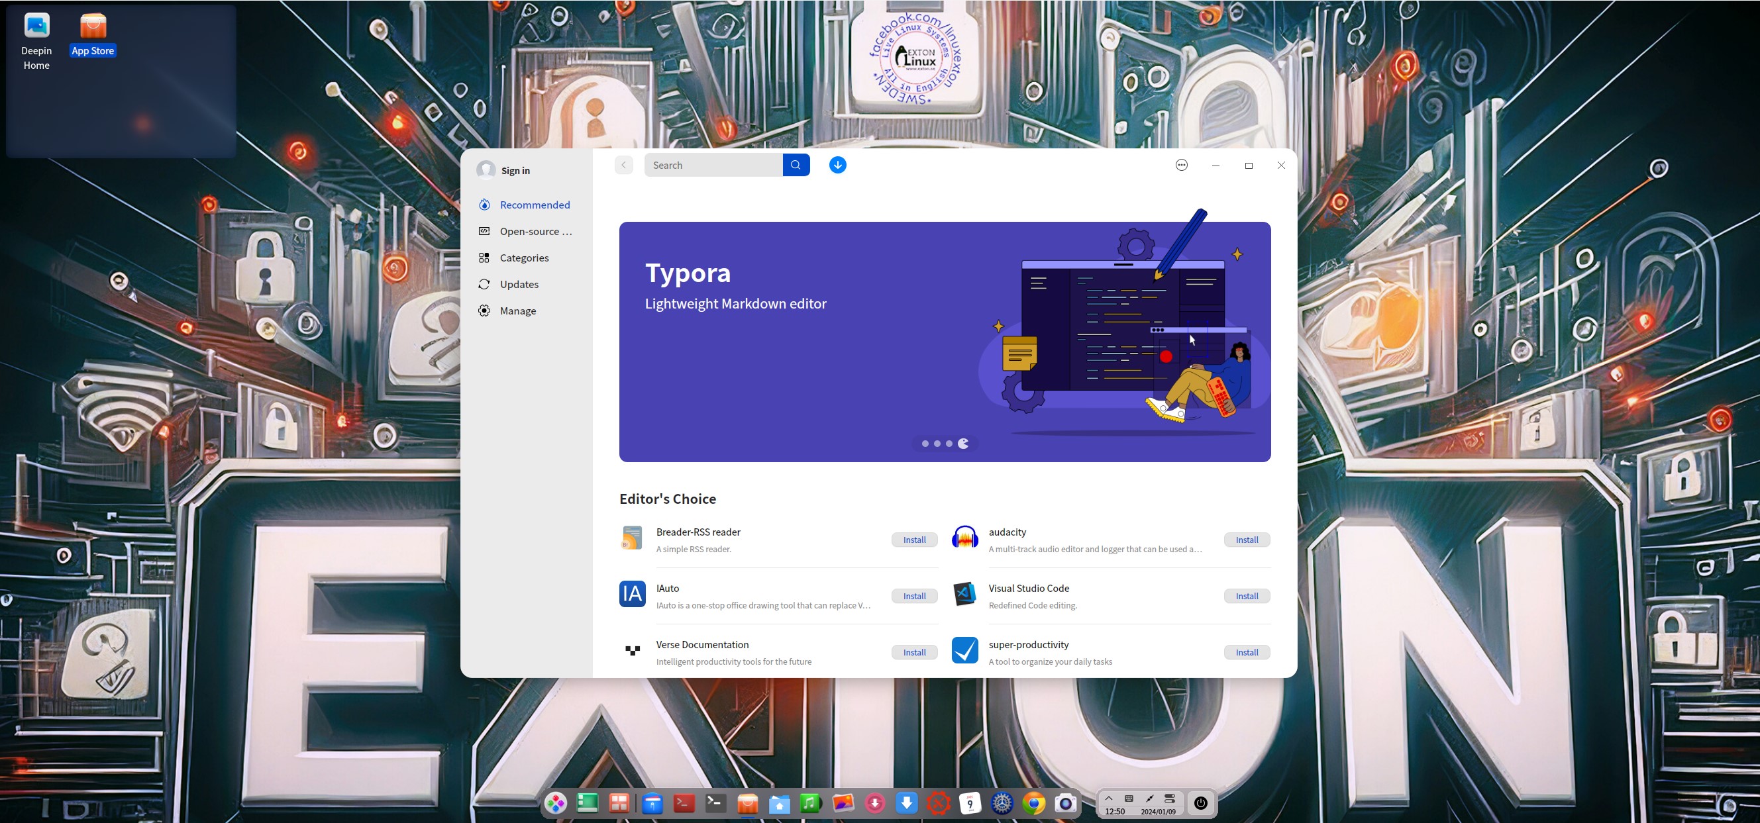Click the 12:50 clock in tray
1760x823 pixels.
pos(1115,811)
